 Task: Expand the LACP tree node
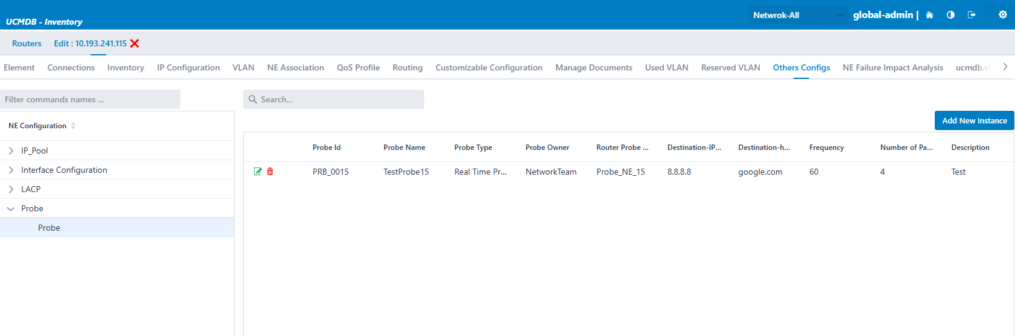(x=11, y=189)
